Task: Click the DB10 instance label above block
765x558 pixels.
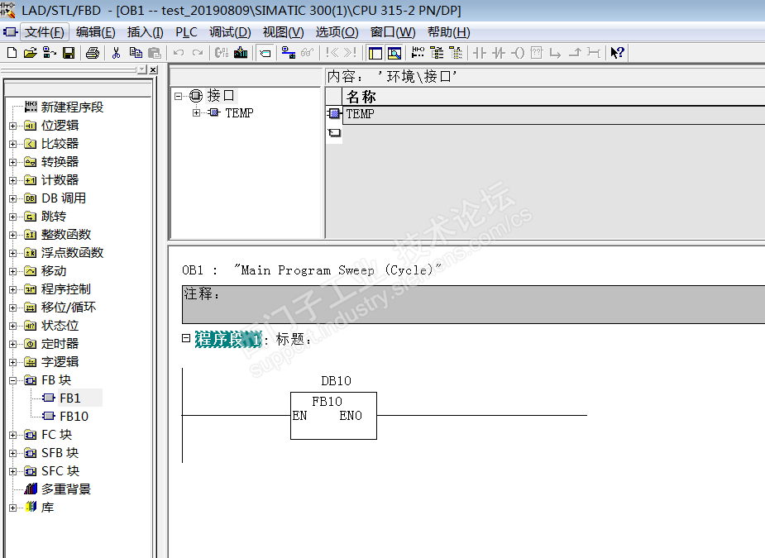Action: click(x=336, y=381)
